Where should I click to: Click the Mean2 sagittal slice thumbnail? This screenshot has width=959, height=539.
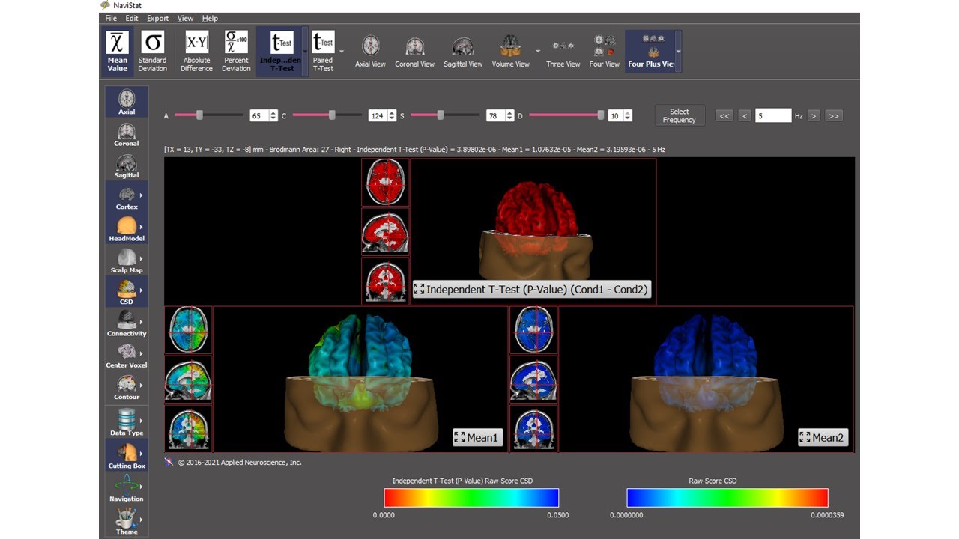[x=533, y=379]
